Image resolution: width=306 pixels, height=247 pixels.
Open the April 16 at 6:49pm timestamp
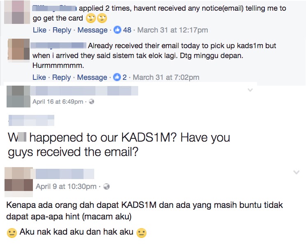pos(58,102)
